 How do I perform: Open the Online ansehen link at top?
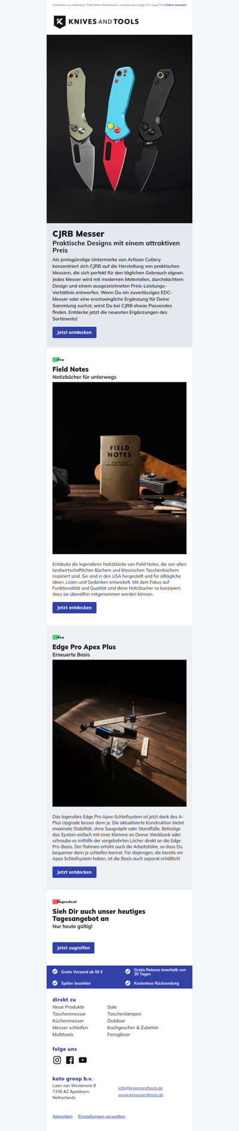coord(176,5)
